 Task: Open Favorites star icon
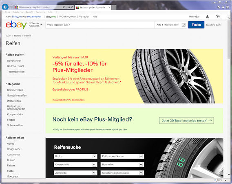(x=223, y=7)
